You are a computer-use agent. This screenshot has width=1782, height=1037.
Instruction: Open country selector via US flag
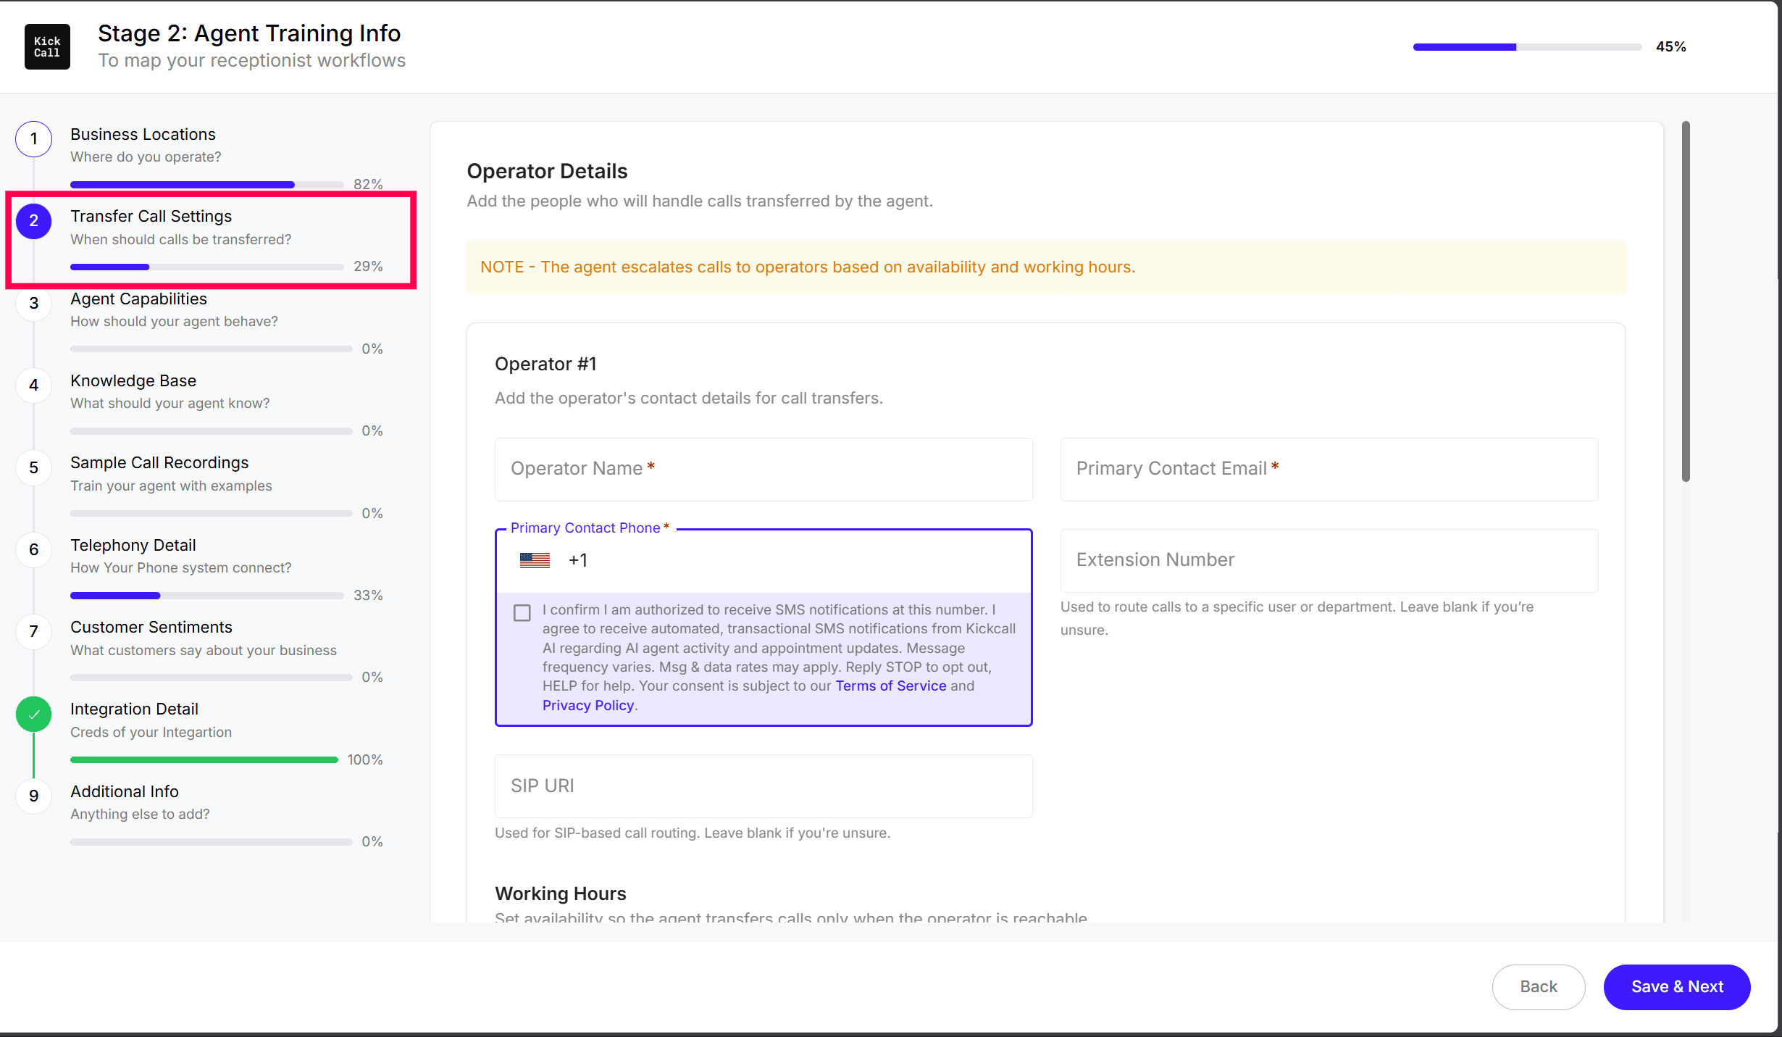[x=535, y=560]
